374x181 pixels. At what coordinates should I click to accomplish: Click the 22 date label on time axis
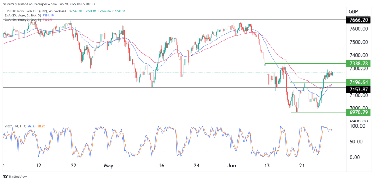coord(74,166)
